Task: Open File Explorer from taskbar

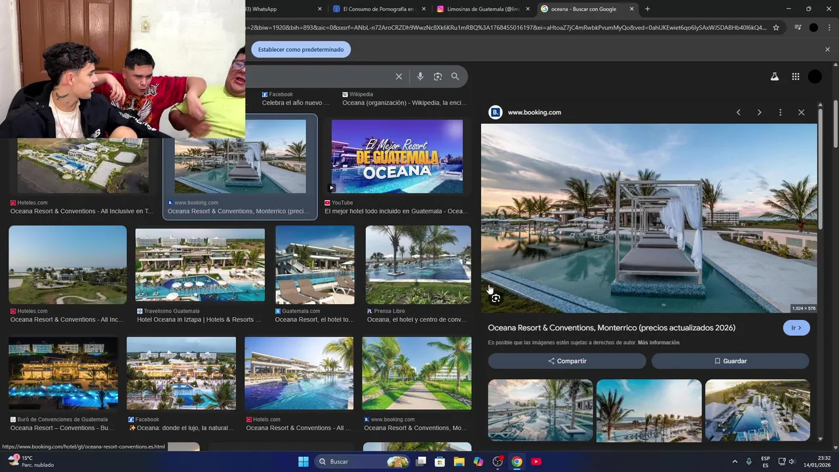Action: (x=459, y=462)
